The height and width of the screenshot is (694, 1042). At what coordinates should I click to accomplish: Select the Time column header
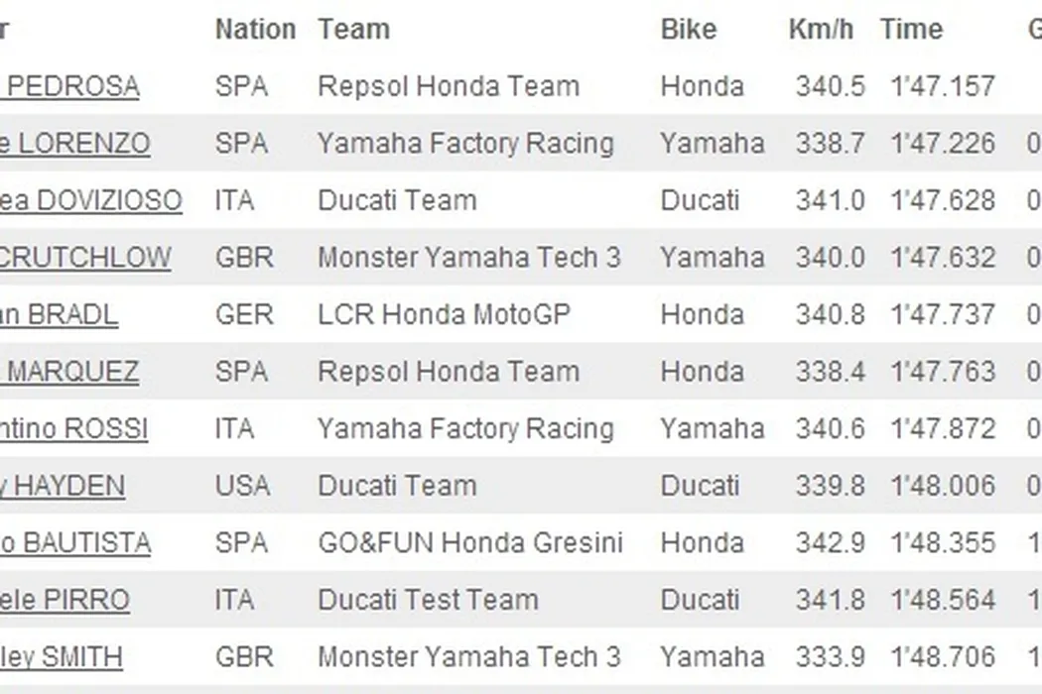pyautogui.click(x=911, y=30)
